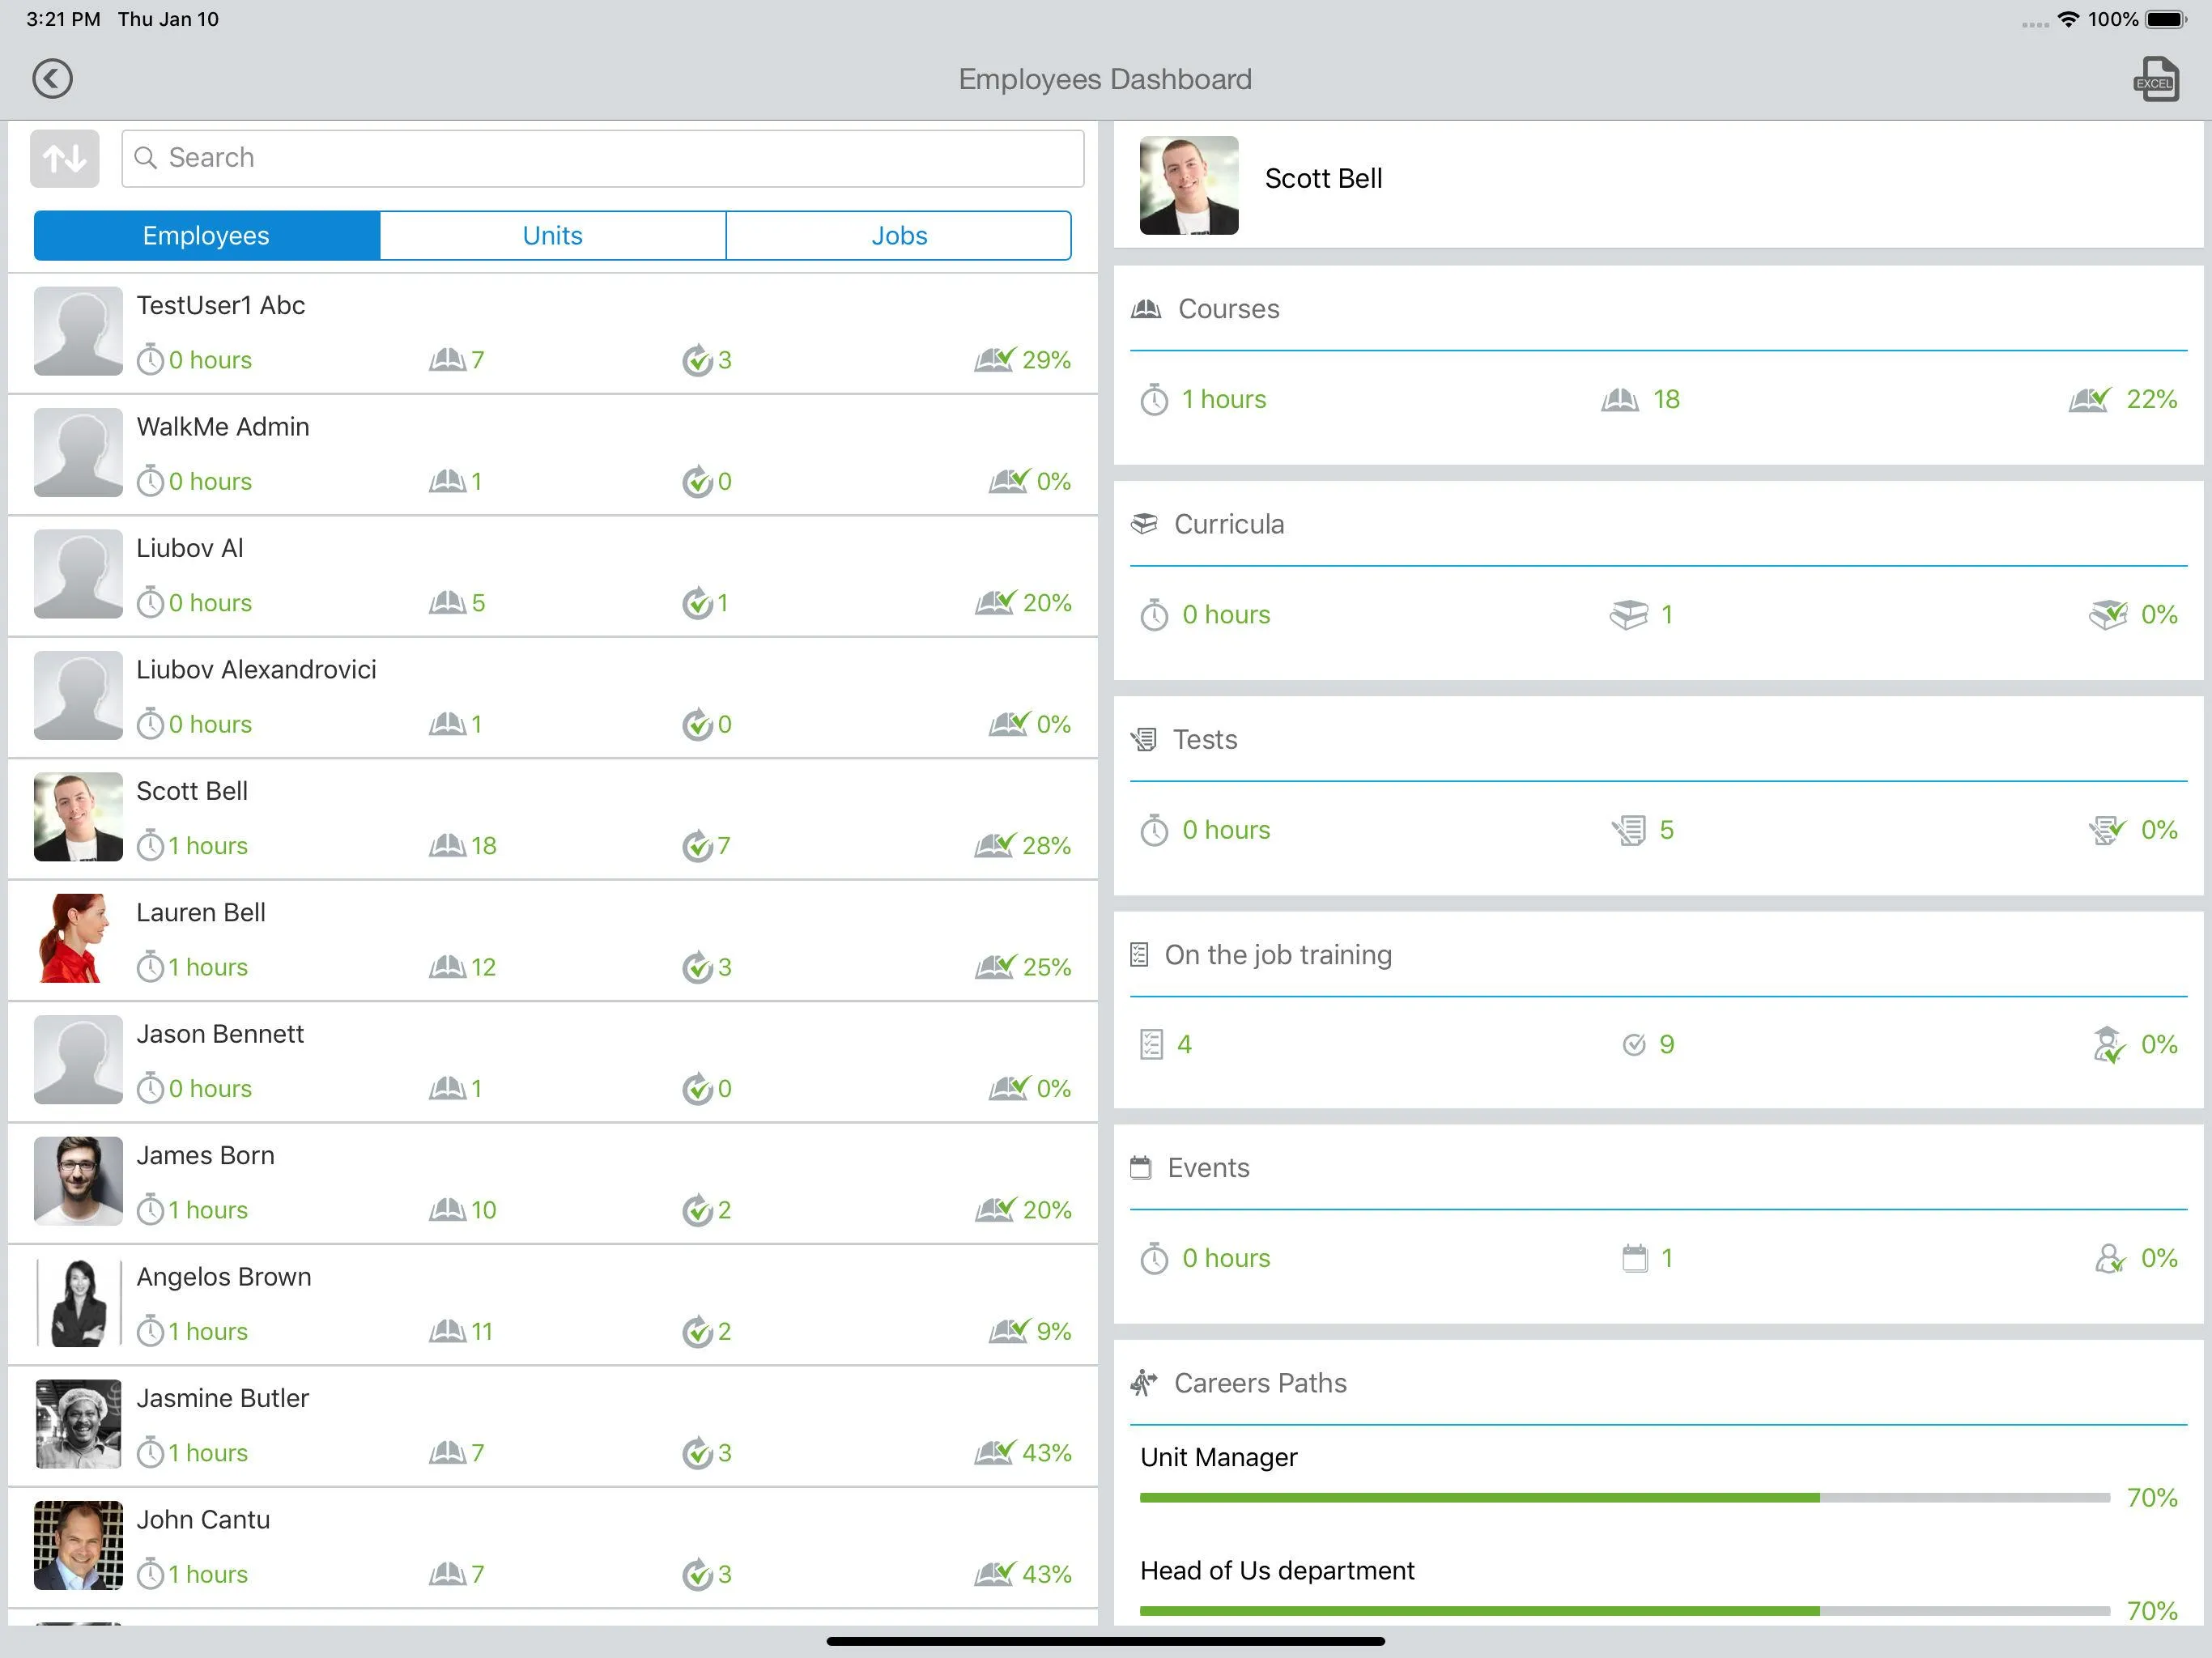The image size is (2212, 1658).
Task: Select the Employees tab
Action: coord(207,235)
